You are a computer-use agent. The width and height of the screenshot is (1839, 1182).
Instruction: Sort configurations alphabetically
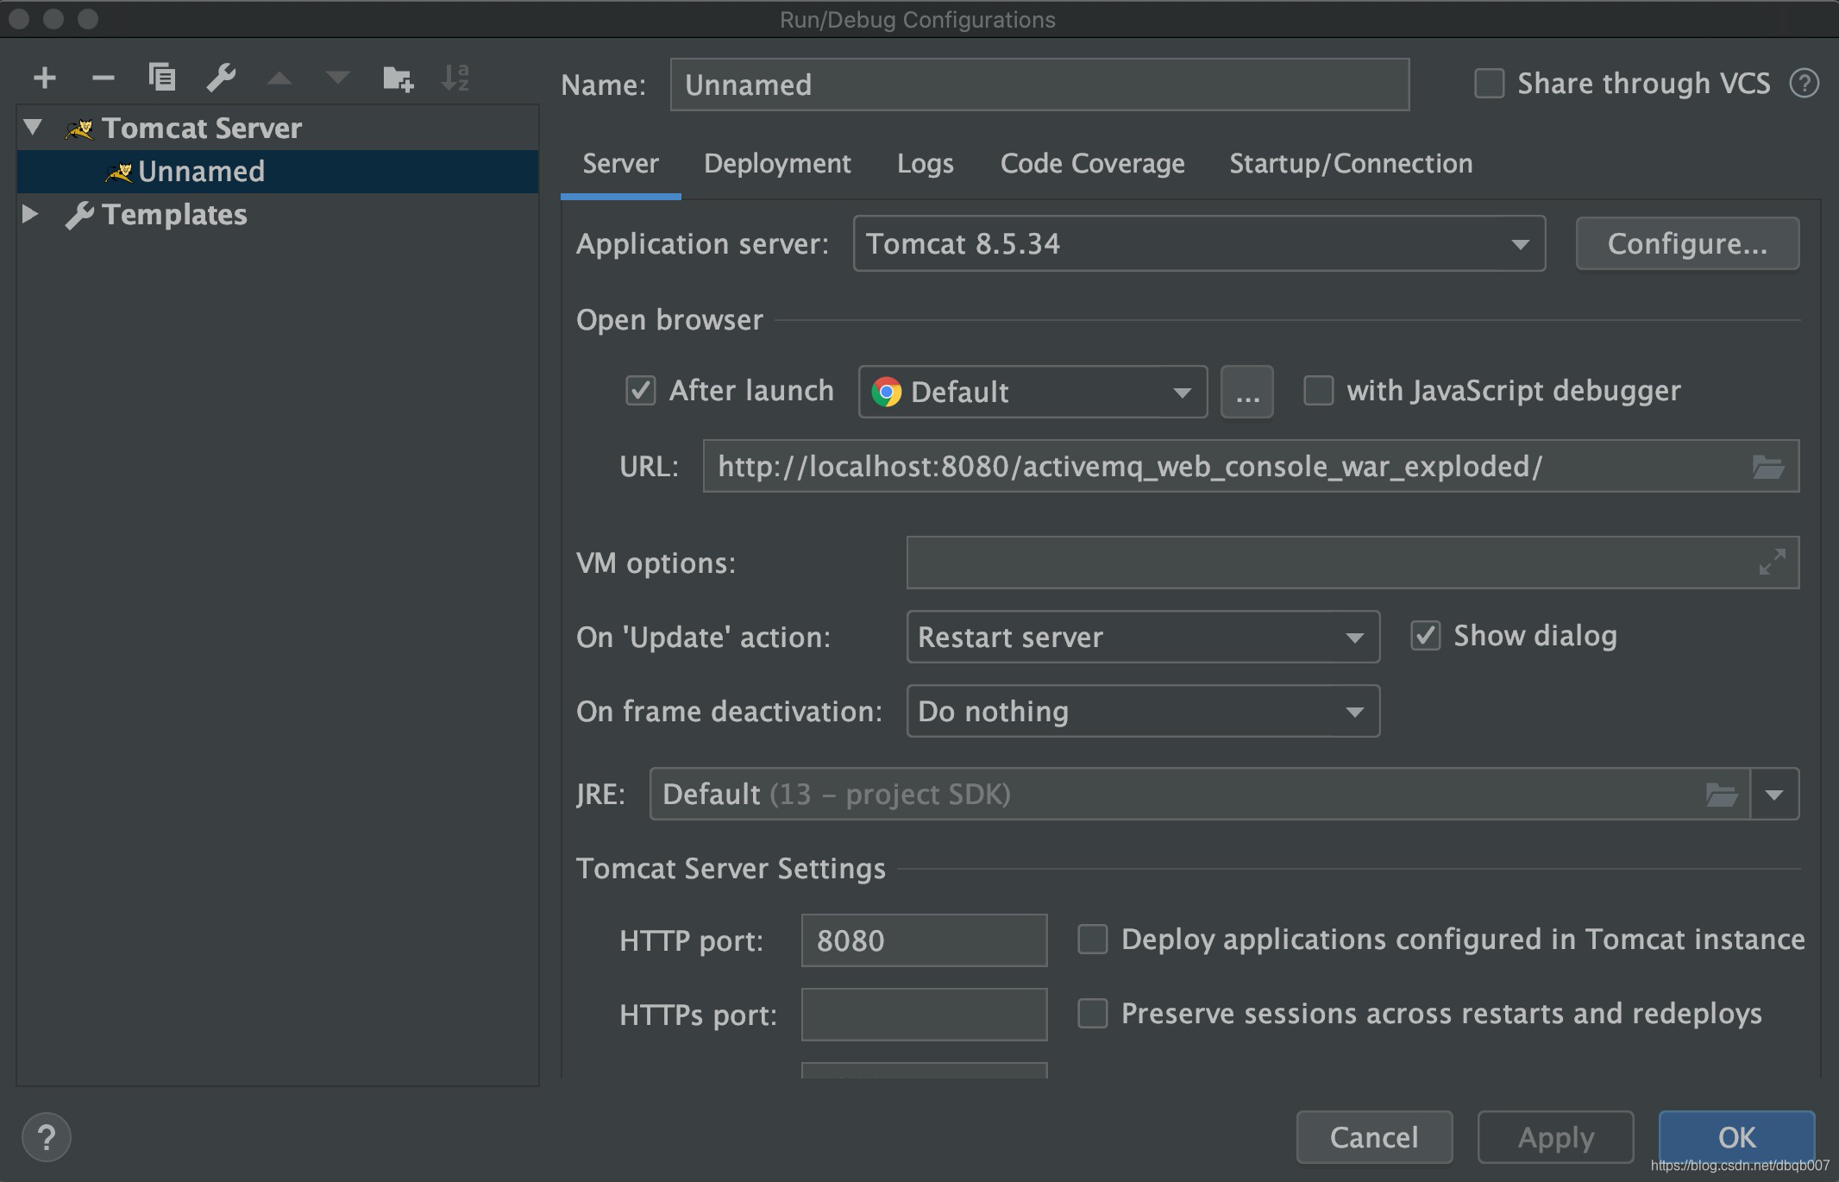click(455, 79)
